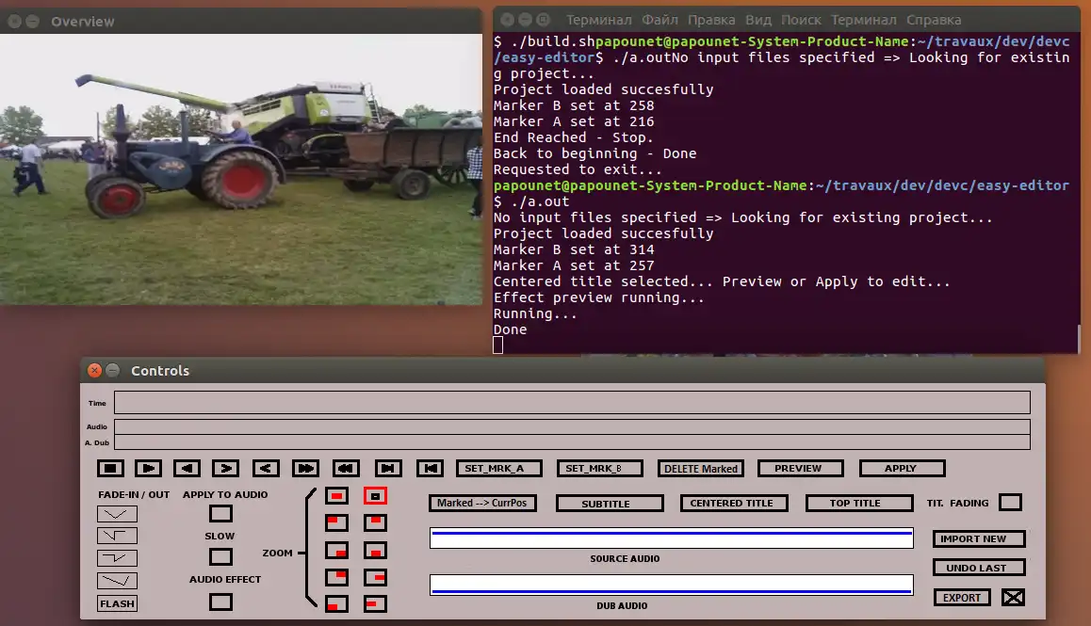Choose the zoom top-center icon
The image size is (1091, 626).
[375, 522]
